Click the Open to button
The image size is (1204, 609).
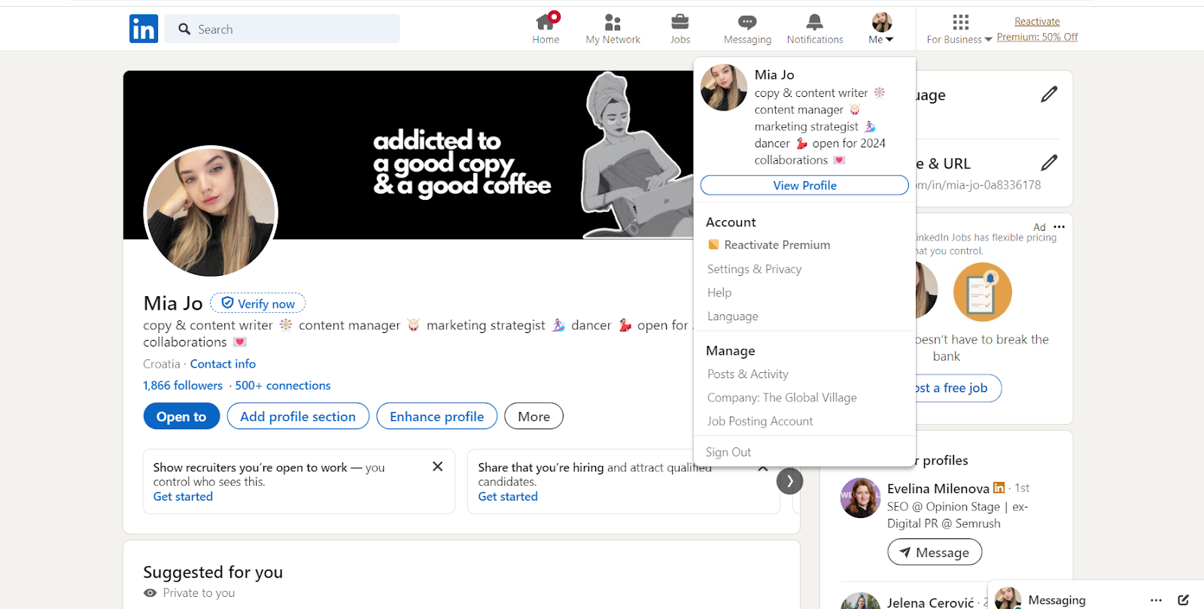click(x=181, y=416)
